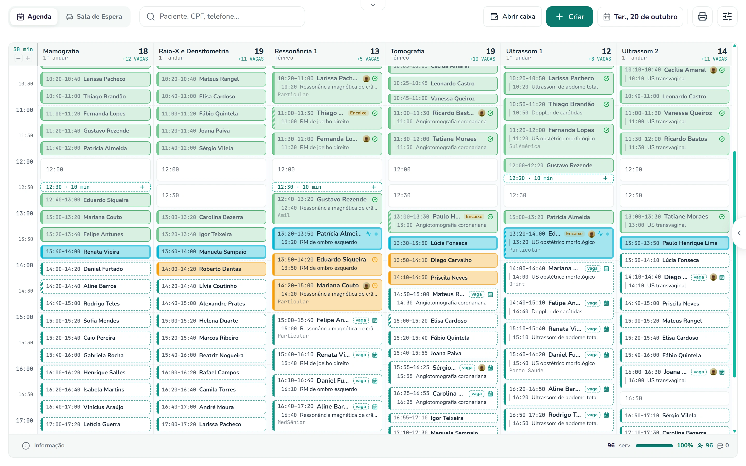This screenshot has width=746, height=466.
Task: Click the search magnifier icon
Action: [x=150, y=17]
